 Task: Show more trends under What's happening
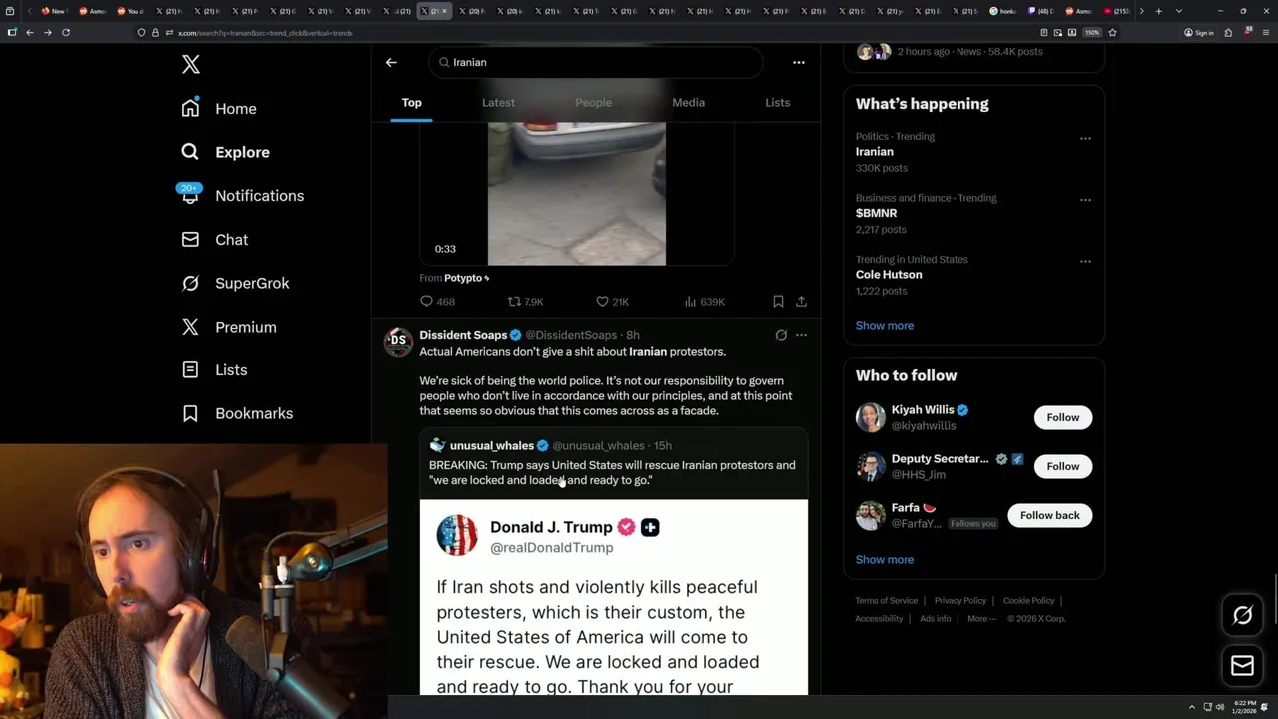click(884, 325)
